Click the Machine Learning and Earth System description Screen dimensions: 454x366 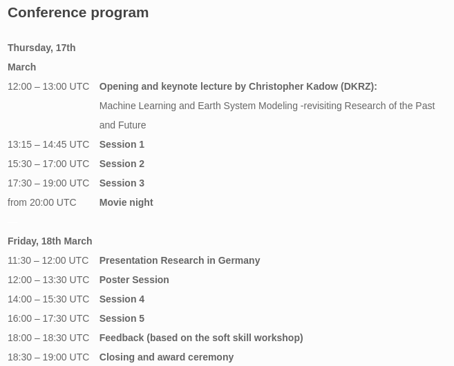267,106
